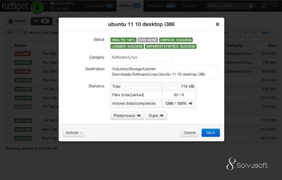Switch to the Downloads tab
The width and height of the screenshot is (282, 180).
coord(99,6)
